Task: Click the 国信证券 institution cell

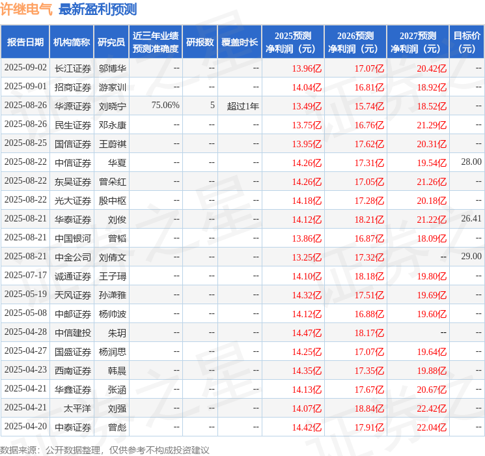Action: pos(73,144)
